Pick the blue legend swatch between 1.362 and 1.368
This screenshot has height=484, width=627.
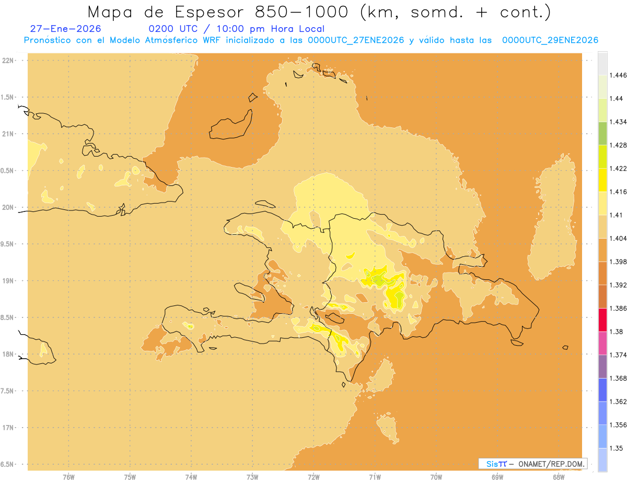pos(602,389)
